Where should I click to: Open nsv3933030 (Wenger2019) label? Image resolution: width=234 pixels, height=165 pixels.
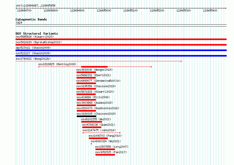[x=94, y=70]
